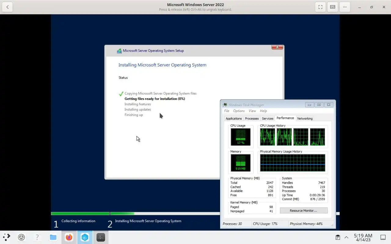This screenshot has height=244, width=391.
Task: Select the virtual machine app icon in taskbar
Action: [x=85, y=237]
